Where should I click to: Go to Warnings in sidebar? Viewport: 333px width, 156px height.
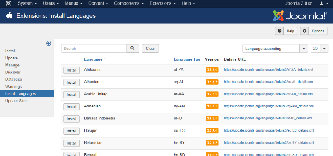14,87
